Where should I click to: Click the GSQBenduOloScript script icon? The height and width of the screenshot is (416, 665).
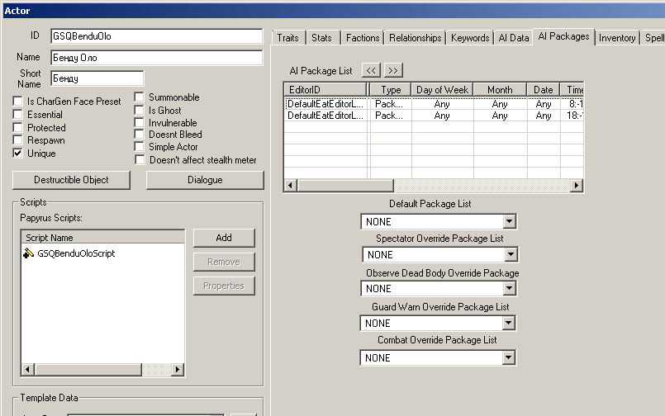[28, 253]
